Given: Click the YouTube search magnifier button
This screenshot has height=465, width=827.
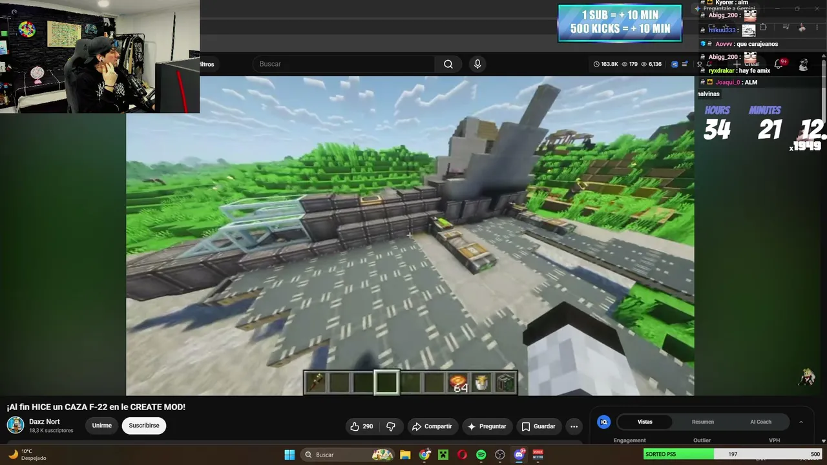Looking at the screenshot, I should (448, 64).
